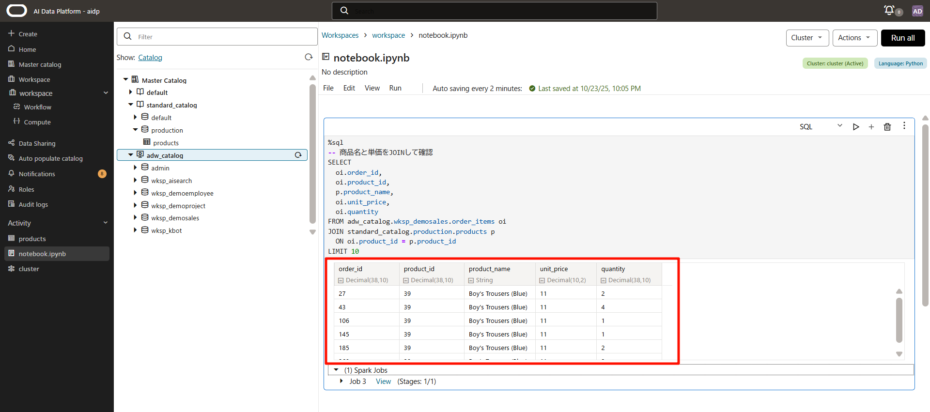Click the Run all button
Screen dimensions: 930x412
pyautogui.click(x=903, y=38)
